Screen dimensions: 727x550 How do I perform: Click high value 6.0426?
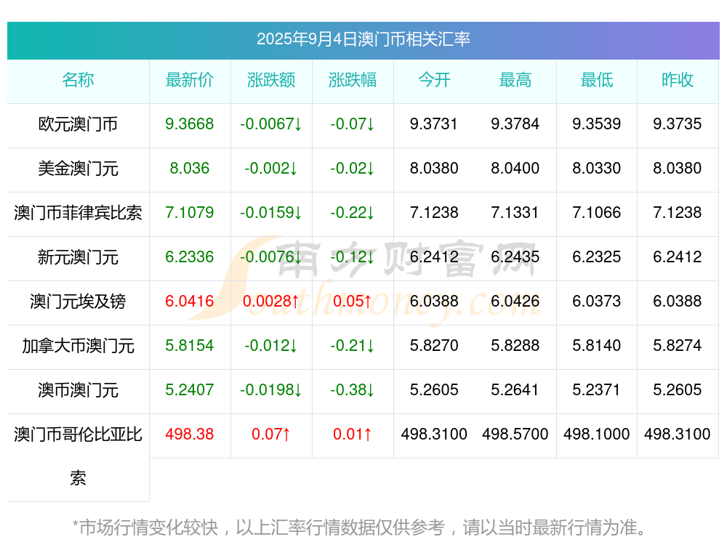click(x=515, y=302)
